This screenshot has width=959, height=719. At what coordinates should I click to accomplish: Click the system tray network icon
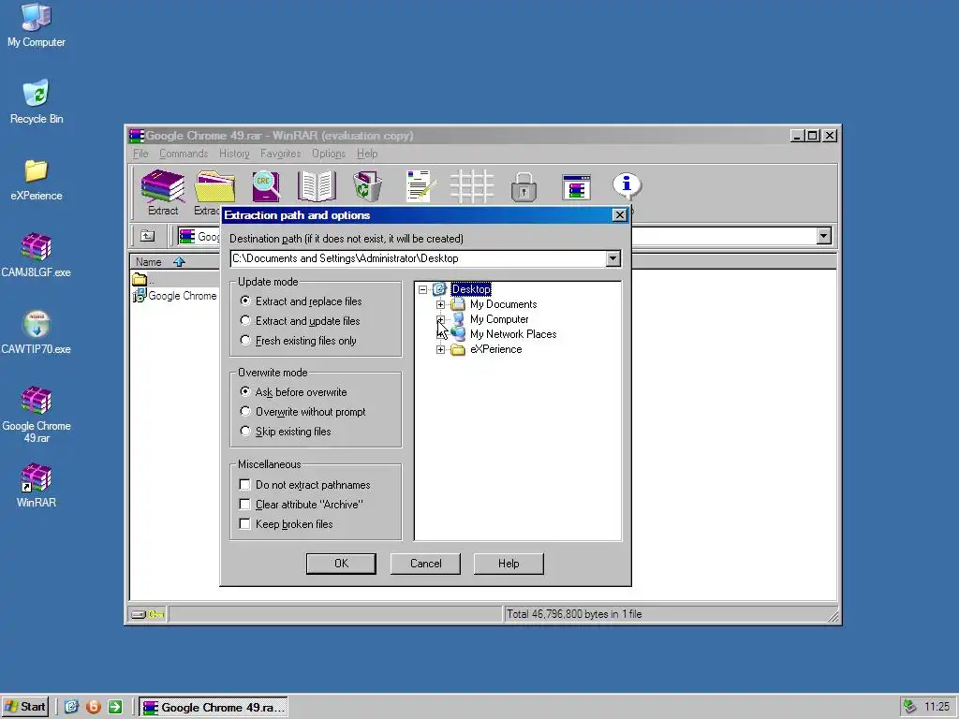click(x=910, y=707)
